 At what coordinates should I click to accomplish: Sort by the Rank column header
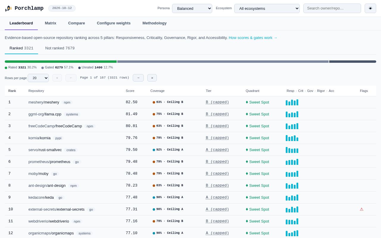(12, 91)
